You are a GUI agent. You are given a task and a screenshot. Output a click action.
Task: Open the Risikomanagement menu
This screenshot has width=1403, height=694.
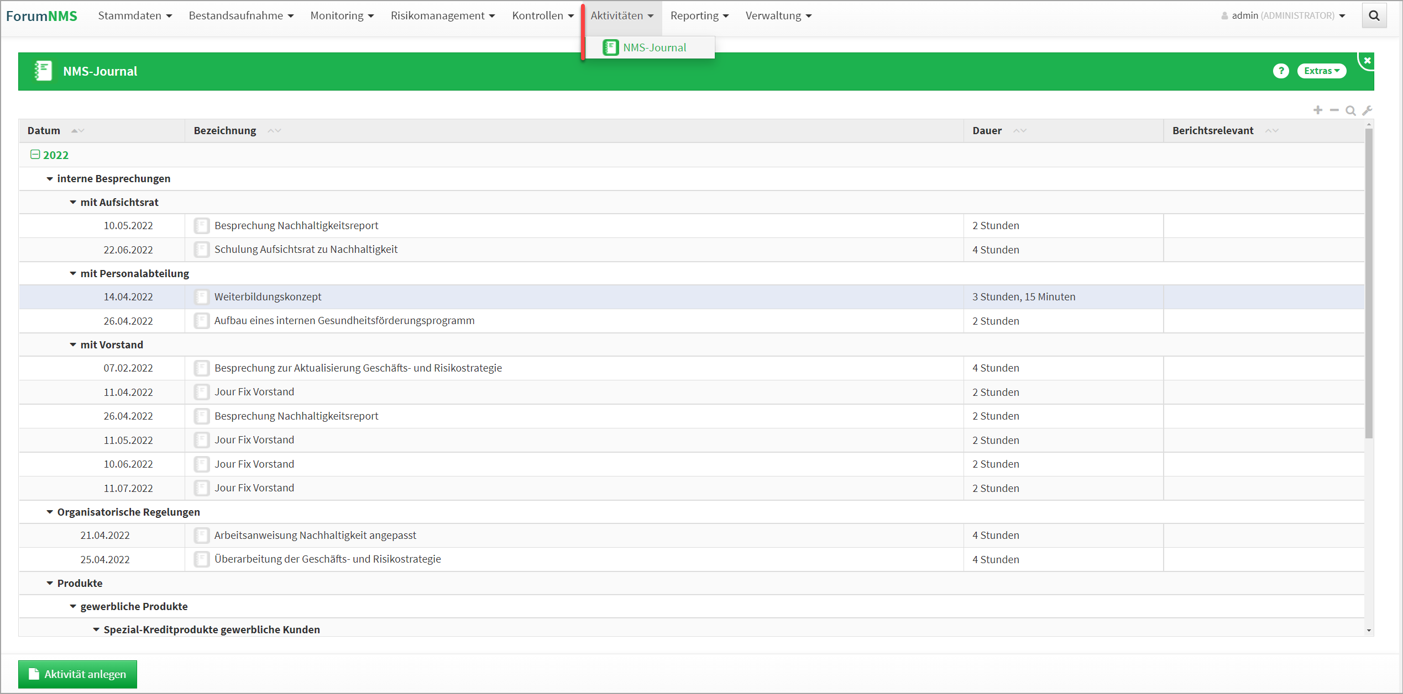(442, 15)
